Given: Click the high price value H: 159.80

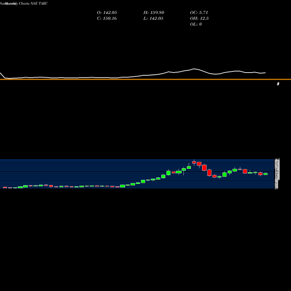Looking at the screenshot, I should (x=154, y=13).
